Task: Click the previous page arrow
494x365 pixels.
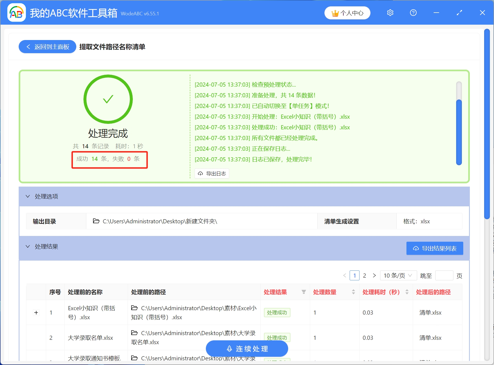Action: 345,275
